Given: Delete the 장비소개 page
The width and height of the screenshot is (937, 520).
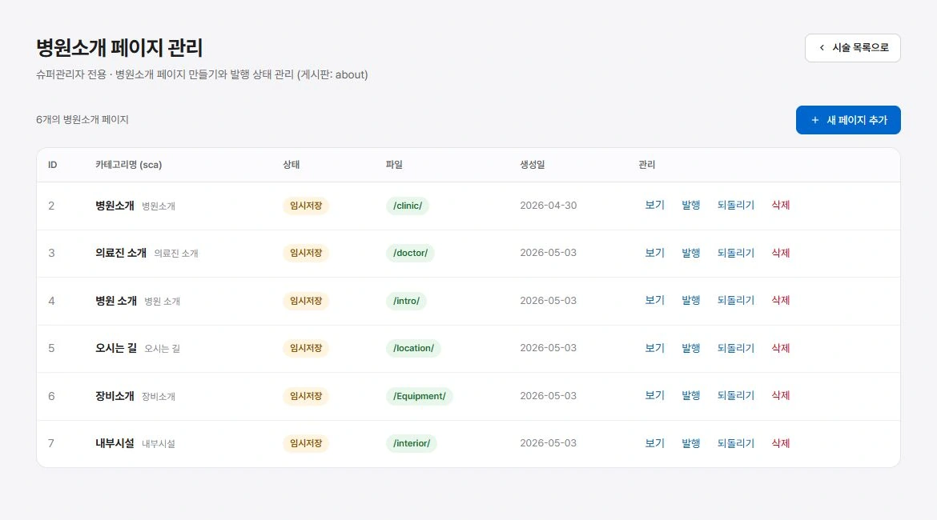Looking at the screenshot, I should (781, 395).
